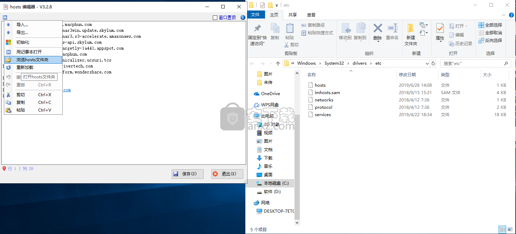Image resolution: width=516 pixels, height=234 pixels.
Task: Click 历史记录 in the ribbon
Action: [461, 44]
